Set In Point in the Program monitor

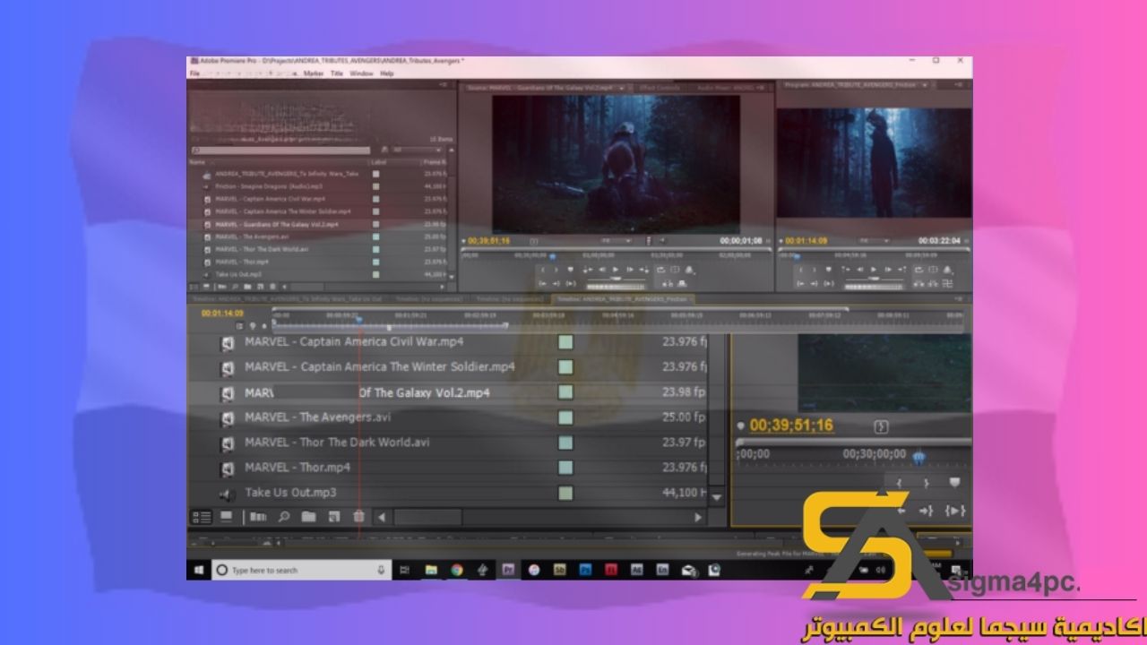pos(800,270)
